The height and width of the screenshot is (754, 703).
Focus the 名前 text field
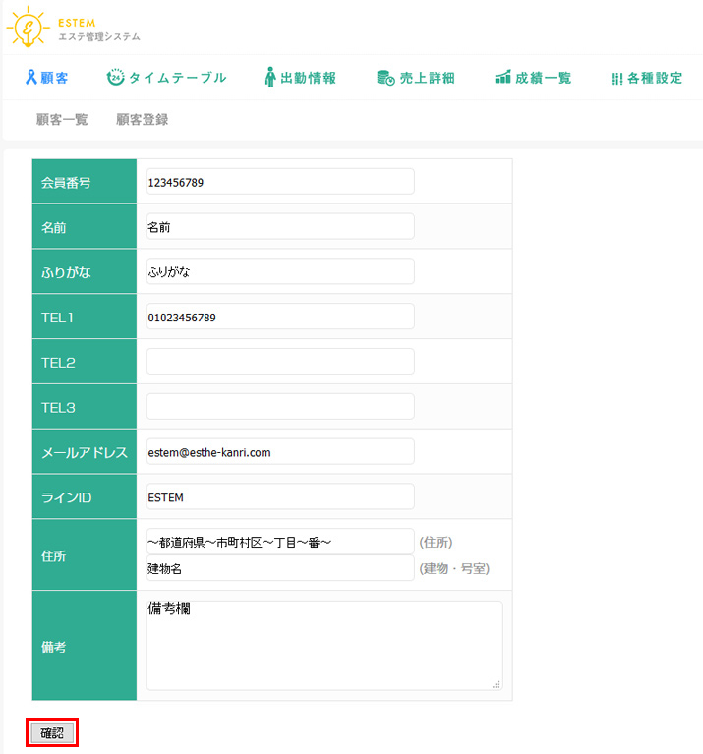click(280, 227)
